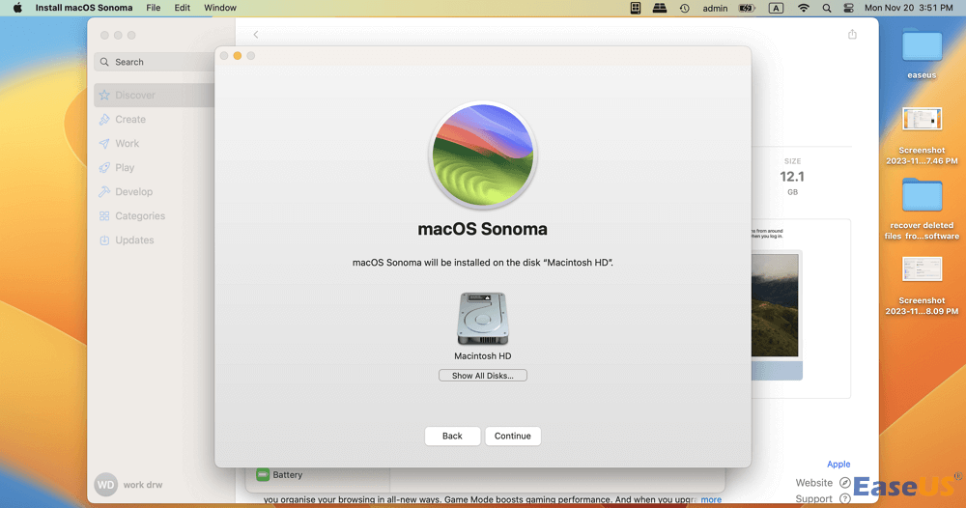Open the Window menu
Image resolution: width=966 pixels, height=508 pixels.
click(x=220, y=8)
